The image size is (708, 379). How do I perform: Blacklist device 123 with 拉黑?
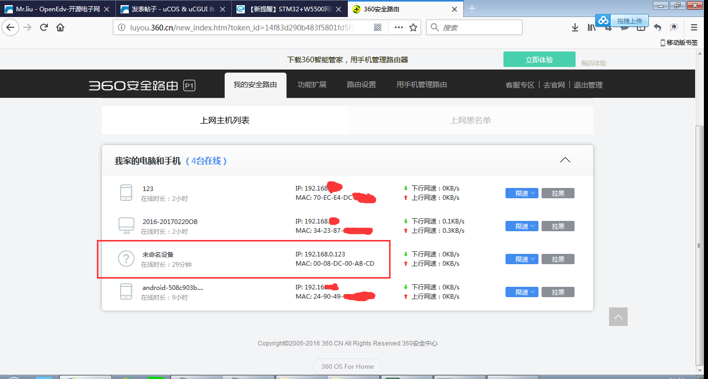(558, 193)
